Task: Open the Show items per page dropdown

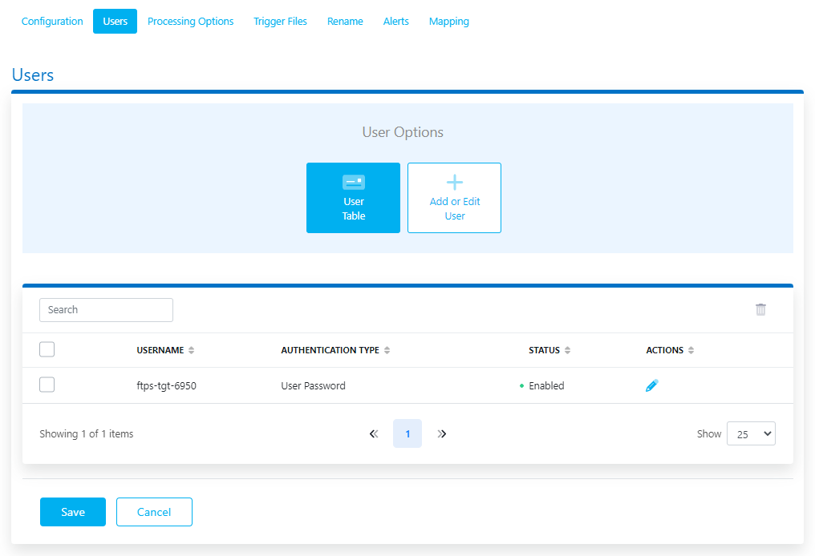Action: (751, 433)
